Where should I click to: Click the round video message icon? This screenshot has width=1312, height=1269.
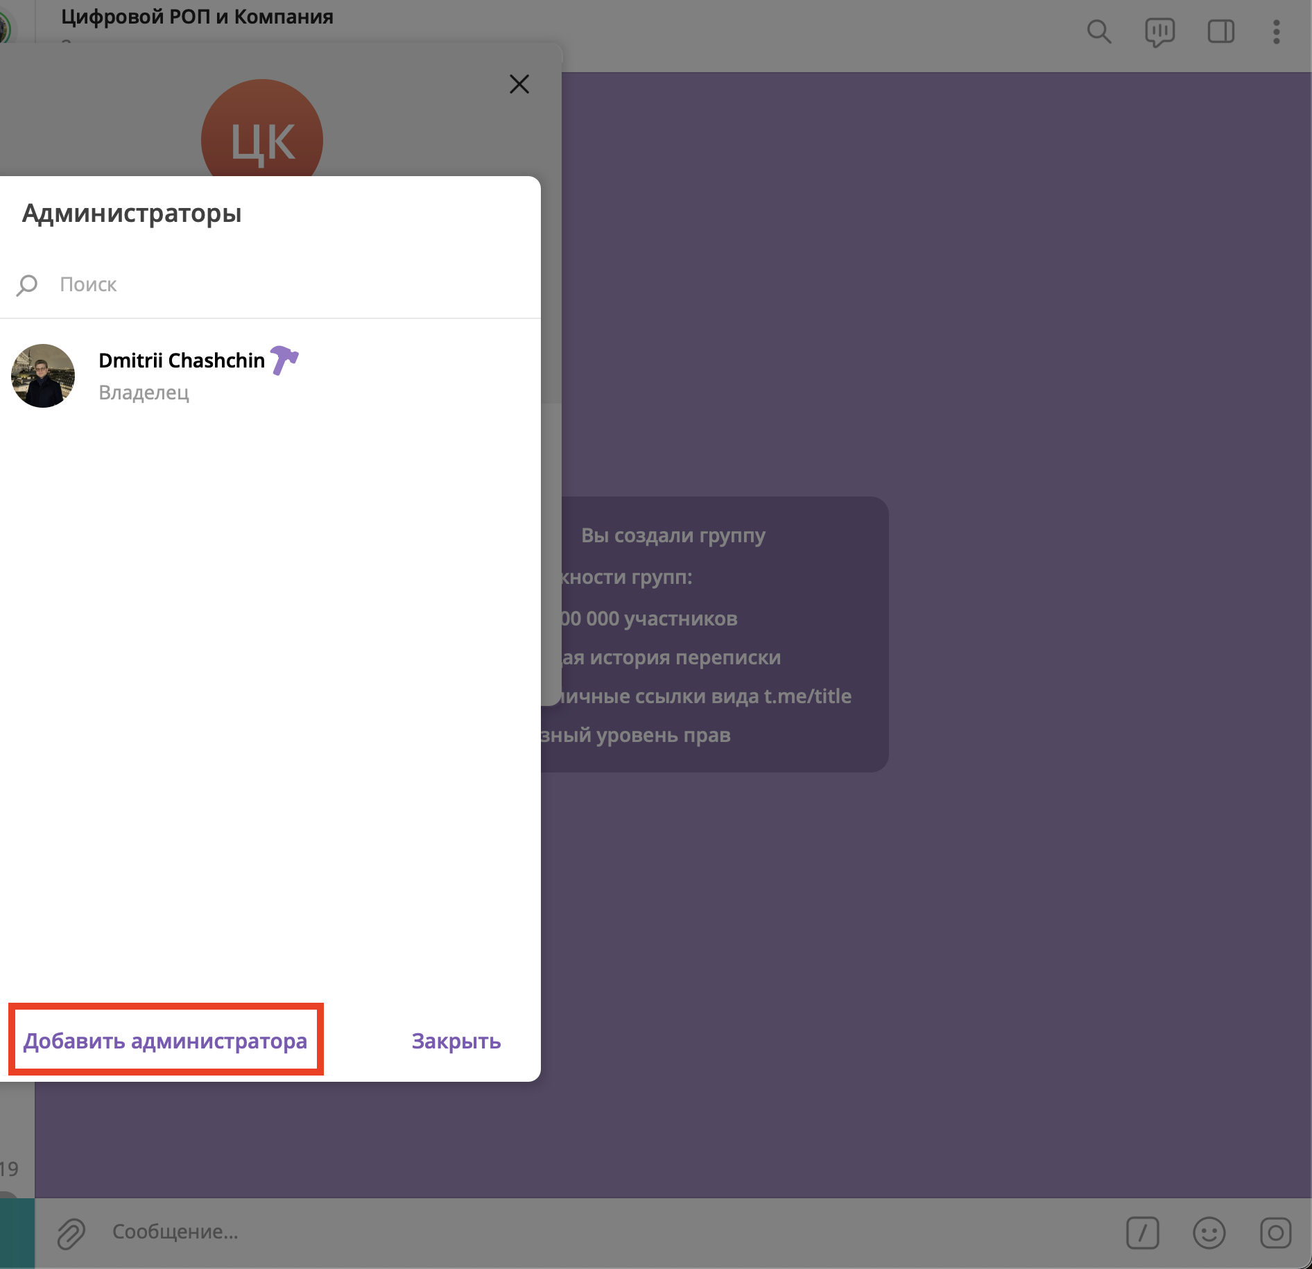pyautogui.click(x=1275, y=1233)
